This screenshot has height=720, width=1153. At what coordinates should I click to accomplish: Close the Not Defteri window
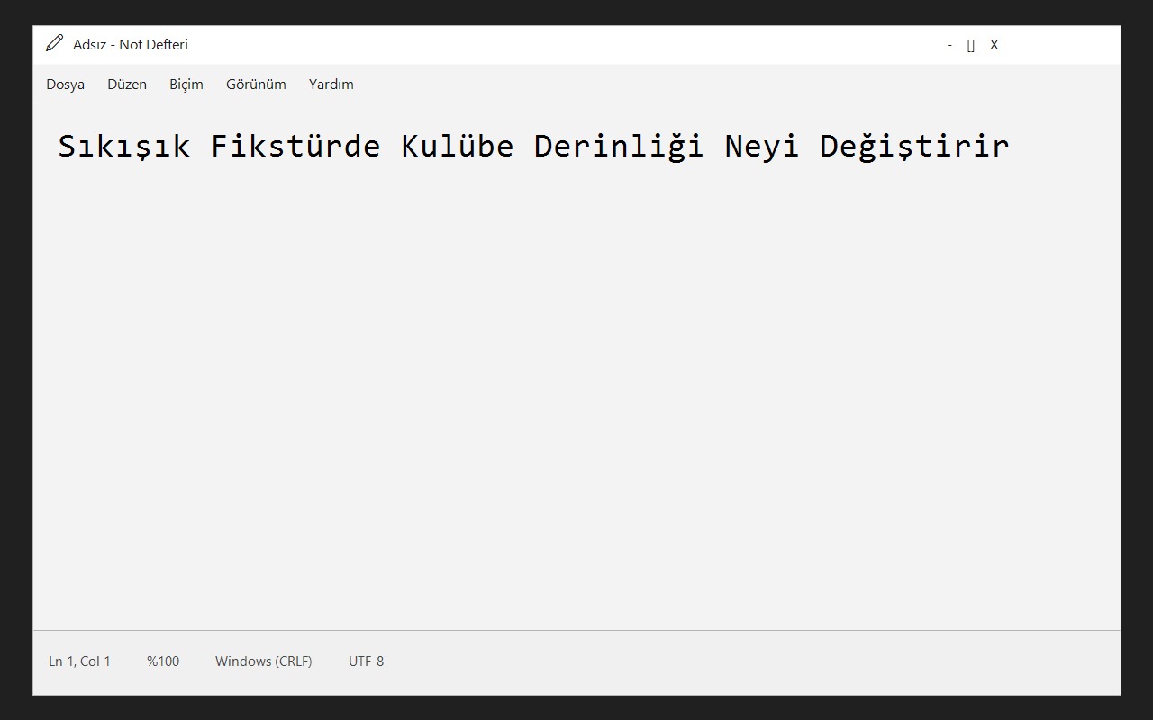point(994,45)
